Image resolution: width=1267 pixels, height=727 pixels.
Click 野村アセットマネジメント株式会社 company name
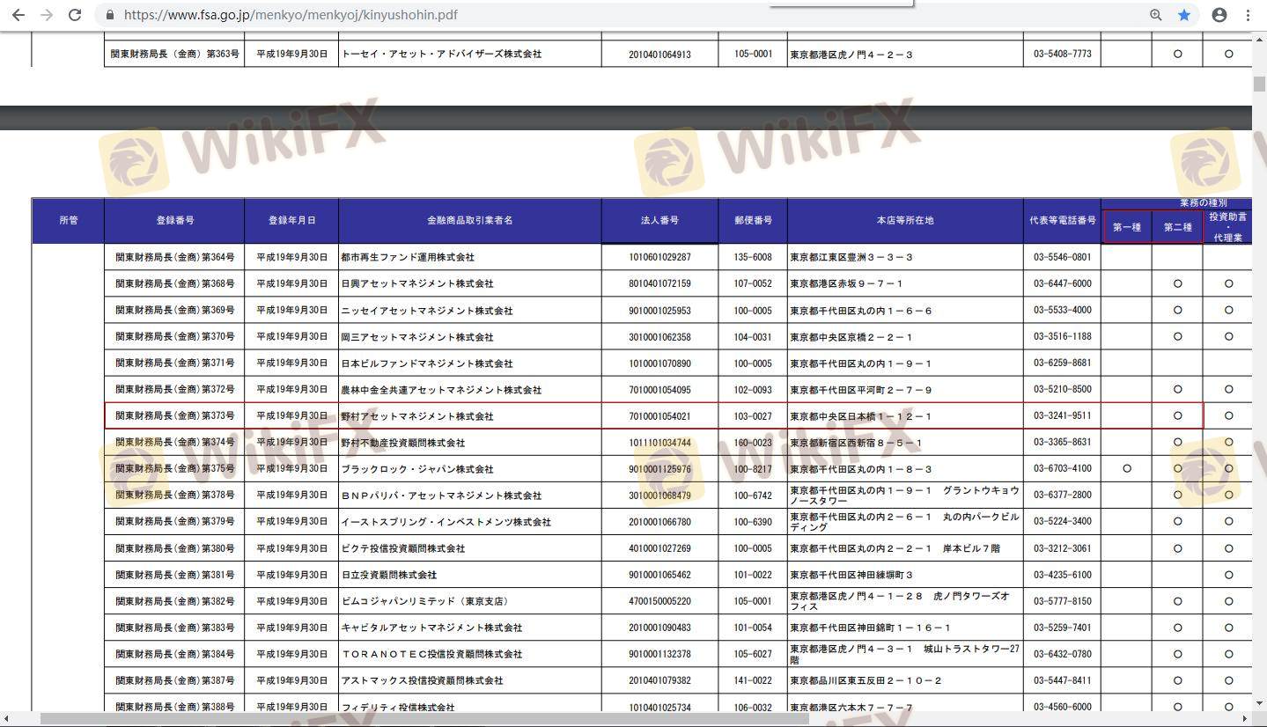click(x=417, y=416)
